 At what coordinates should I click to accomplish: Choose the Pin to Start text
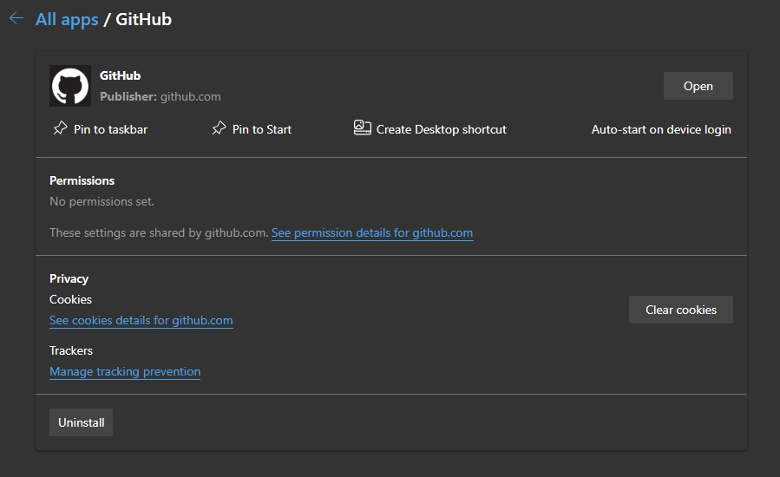(x=262, y=129)
